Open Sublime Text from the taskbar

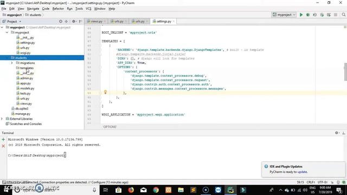[193, 190]
